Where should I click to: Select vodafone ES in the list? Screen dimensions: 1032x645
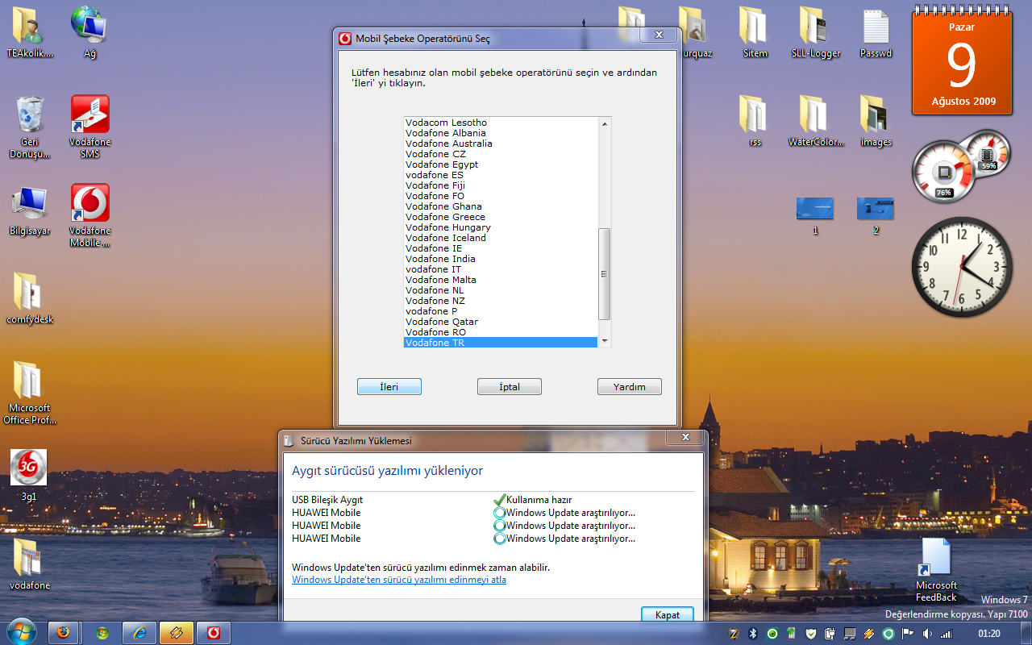click(501, 175)
